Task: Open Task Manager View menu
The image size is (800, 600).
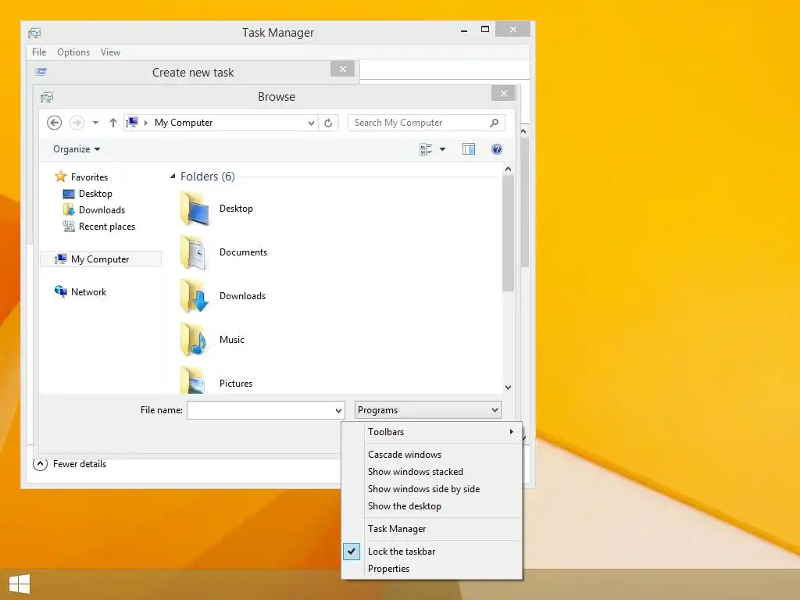Action: coord(110,52)
